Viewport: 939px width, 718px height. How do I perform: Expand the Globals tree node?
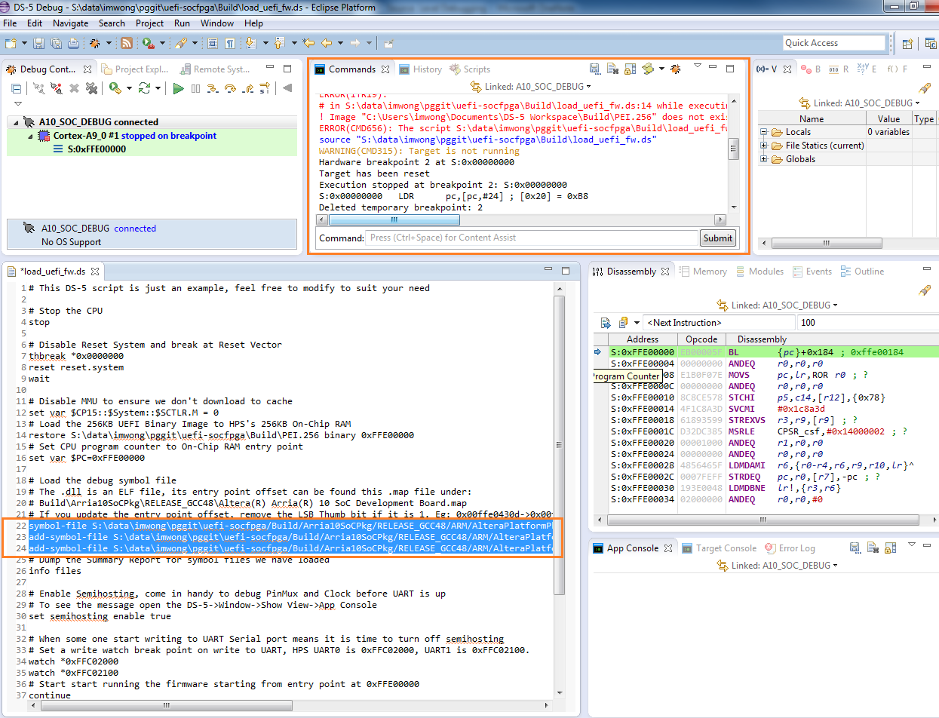click(764, 159)
